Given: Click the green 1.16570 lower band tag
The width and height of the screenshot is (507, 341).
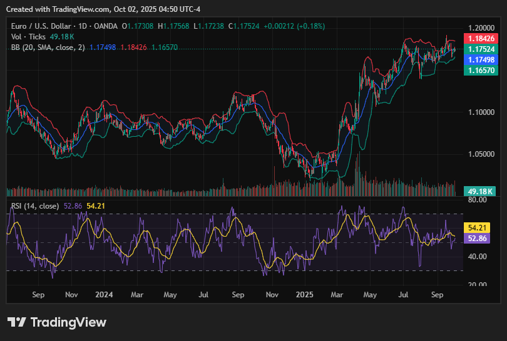Looking at the screenshot, I should (x=483, y=71).
